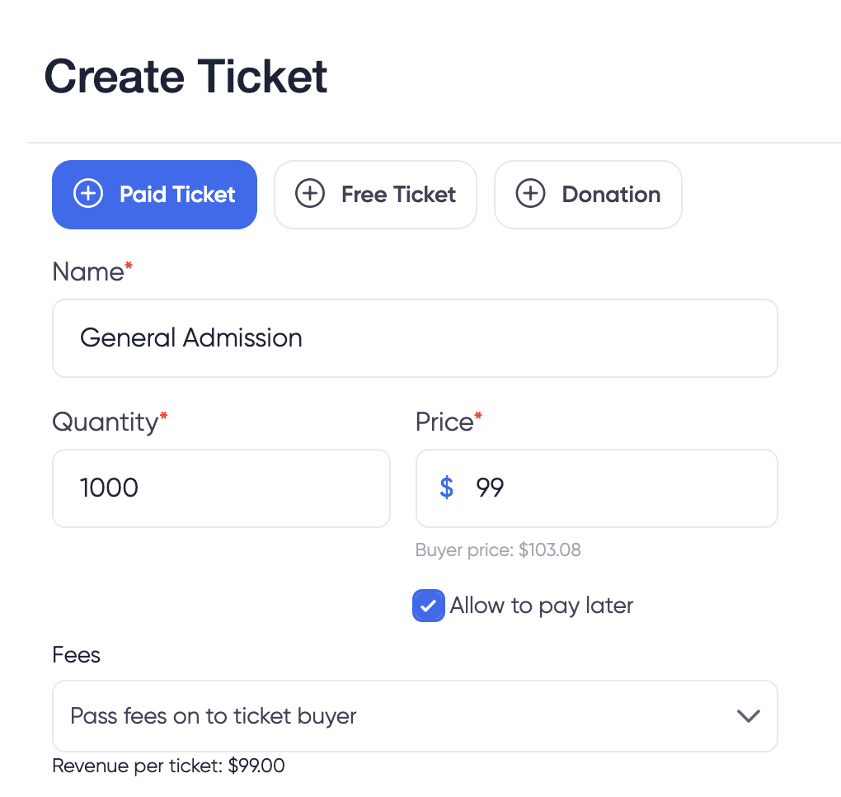Click the dollar sign in Price field
Screen dimensions: 841x797
tap(446, 488)
